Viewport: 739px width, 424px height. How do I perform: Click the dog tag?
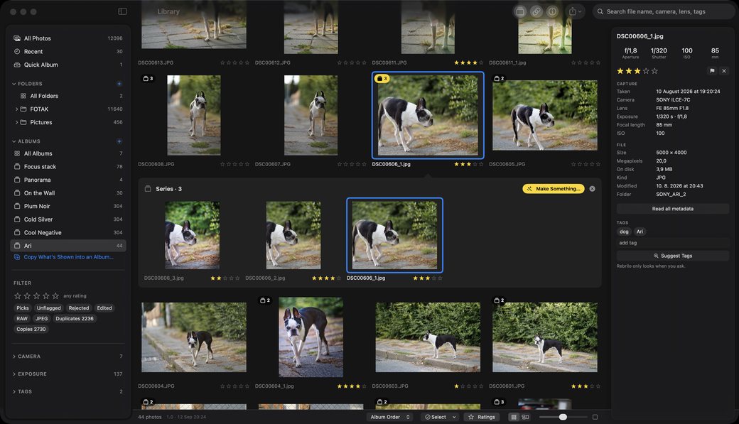[x=624, y=232]
